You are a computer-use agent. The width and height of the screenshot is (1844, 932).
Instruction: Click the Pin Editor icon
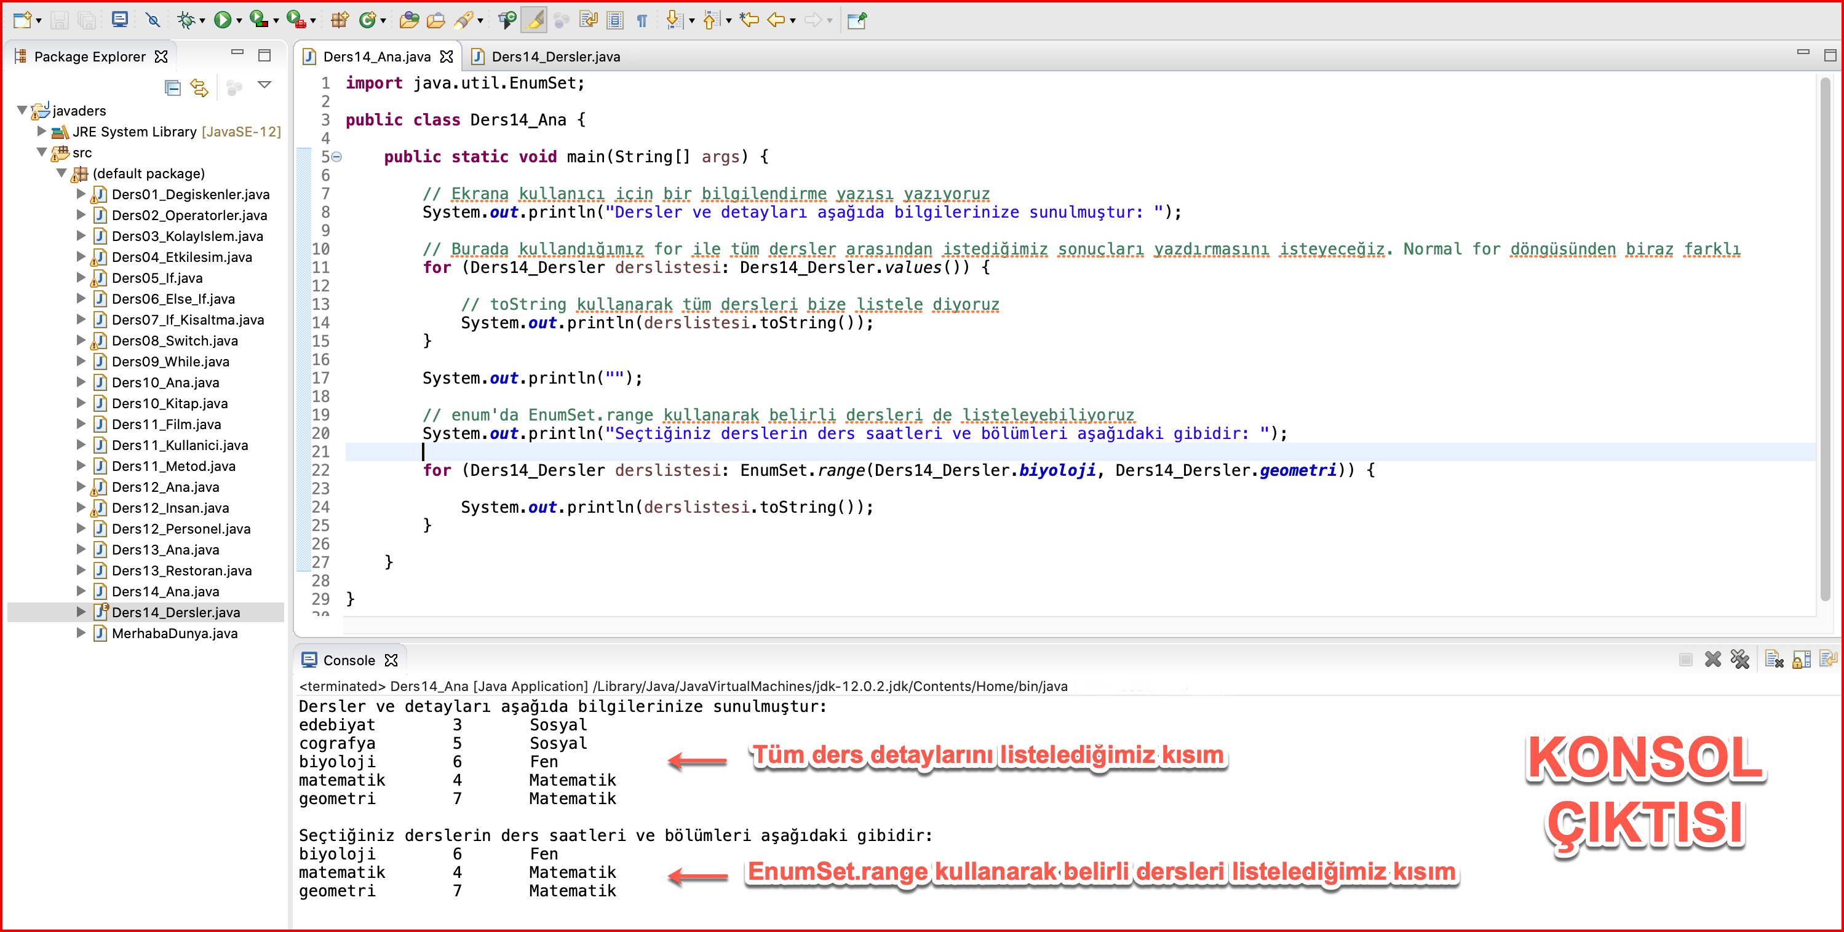click(x=857, y=20)
